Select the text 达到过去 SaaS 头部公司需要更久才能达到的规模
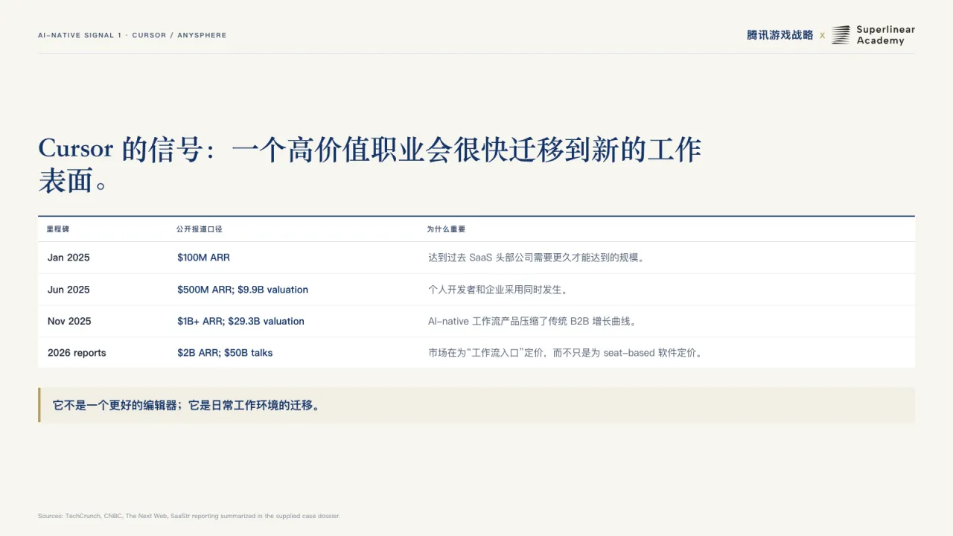Screen dimensions: 953x536 pos(536,258)
